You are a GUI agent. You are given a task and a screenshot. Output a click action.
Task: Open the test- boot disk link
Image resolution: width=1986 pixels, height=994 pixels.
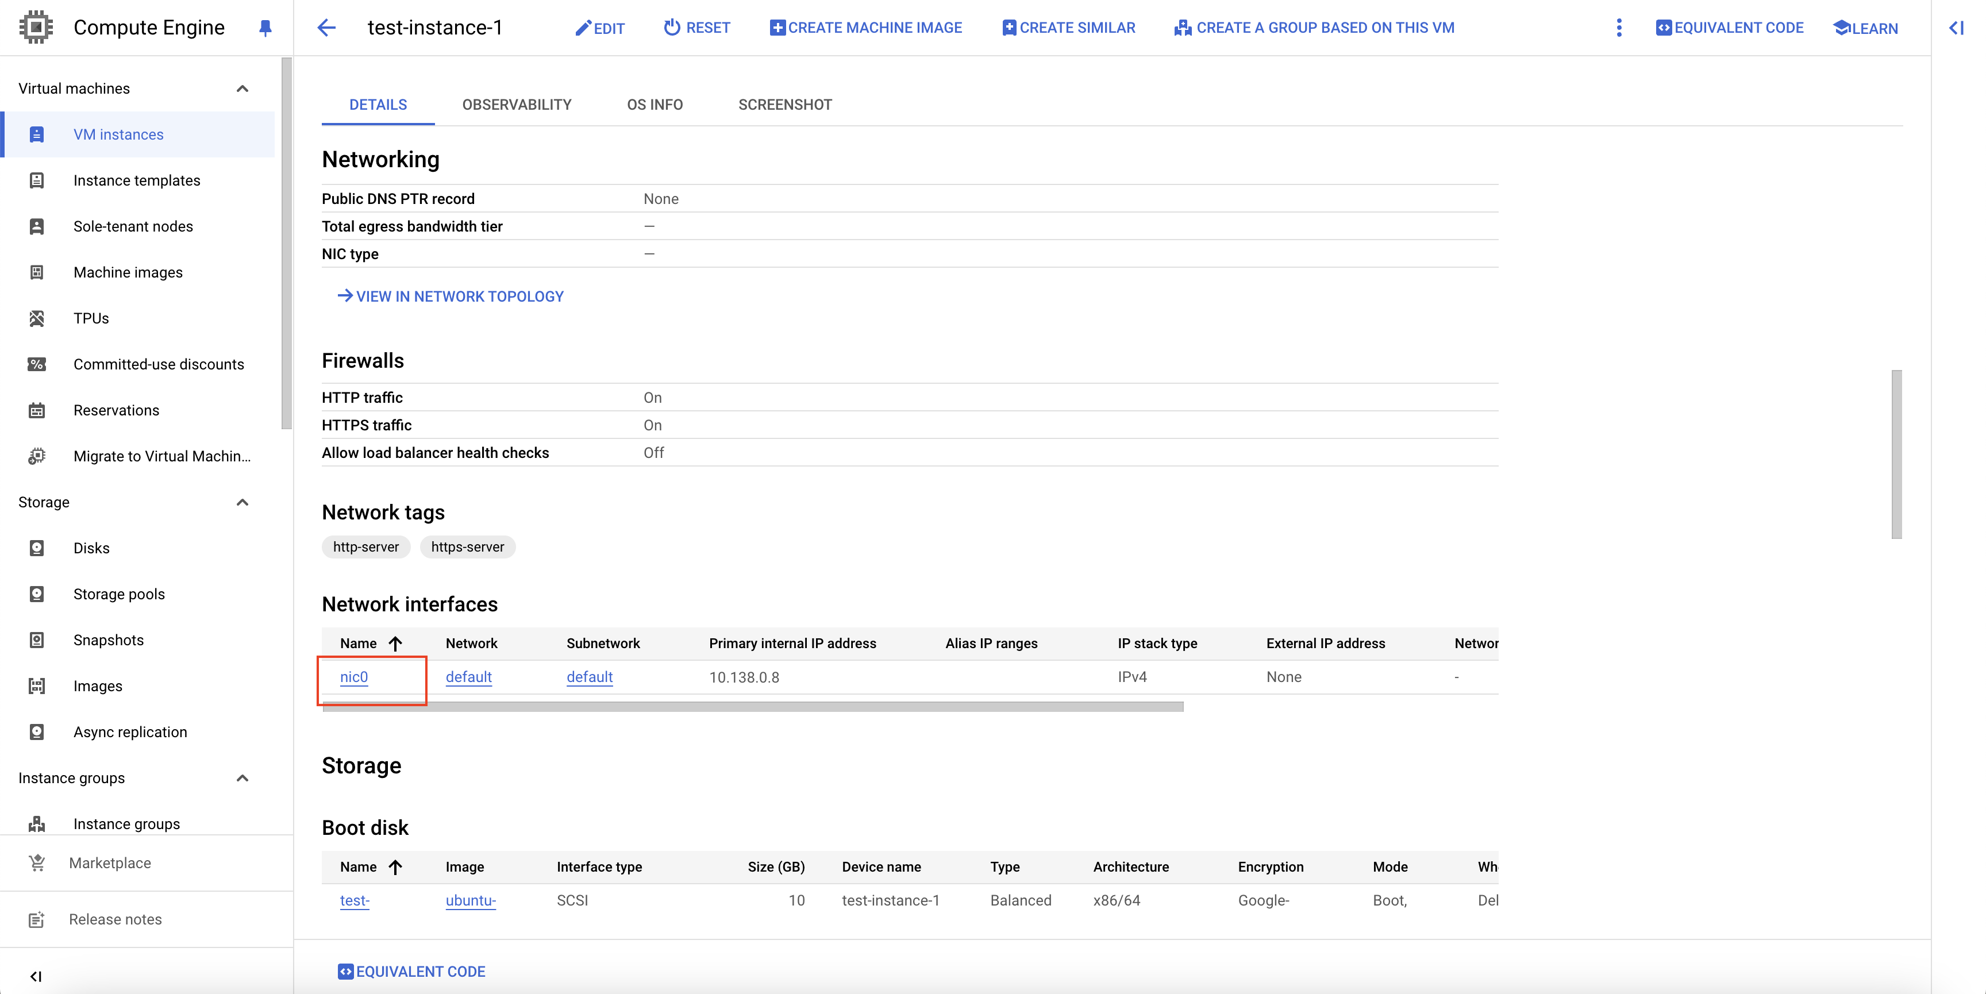coord(355,901)
